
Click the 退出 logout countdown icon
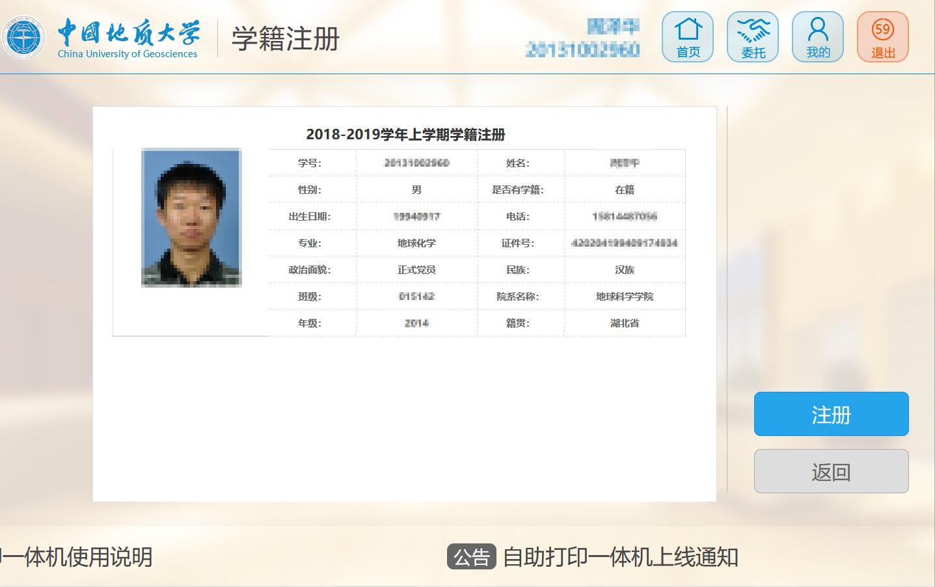[882, 37]
